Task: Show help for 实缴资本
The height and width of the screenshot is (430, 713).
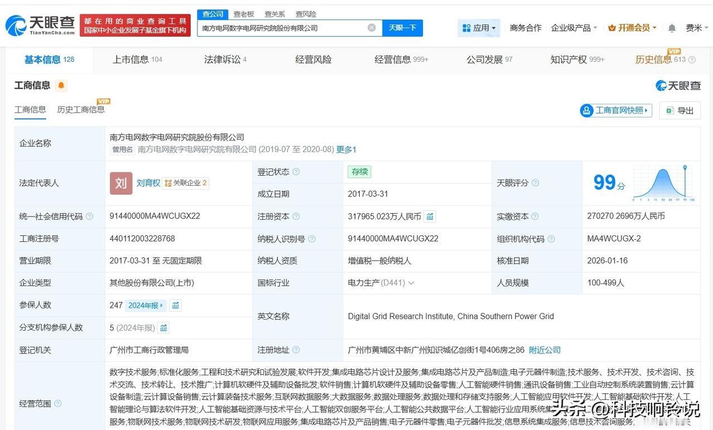Action: [x=536, y=216]
